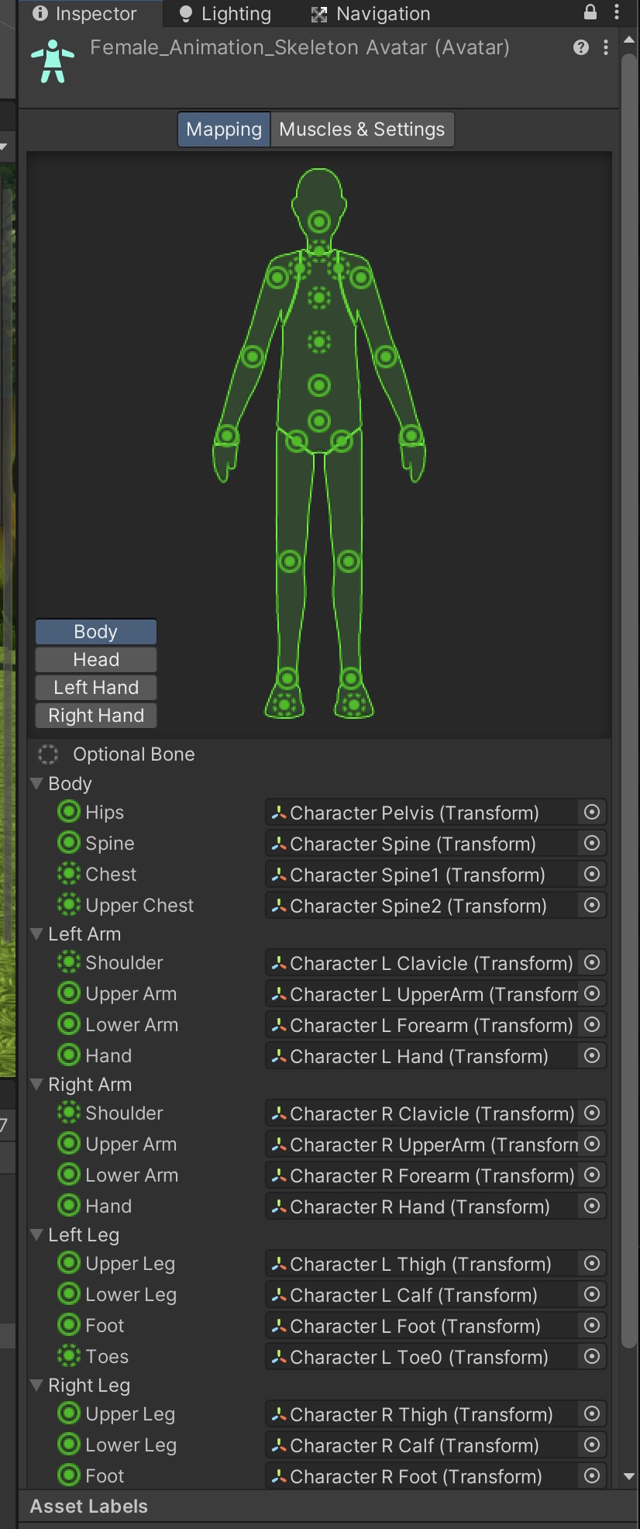Click the Asset Labels header

(x=88, y=1507)
